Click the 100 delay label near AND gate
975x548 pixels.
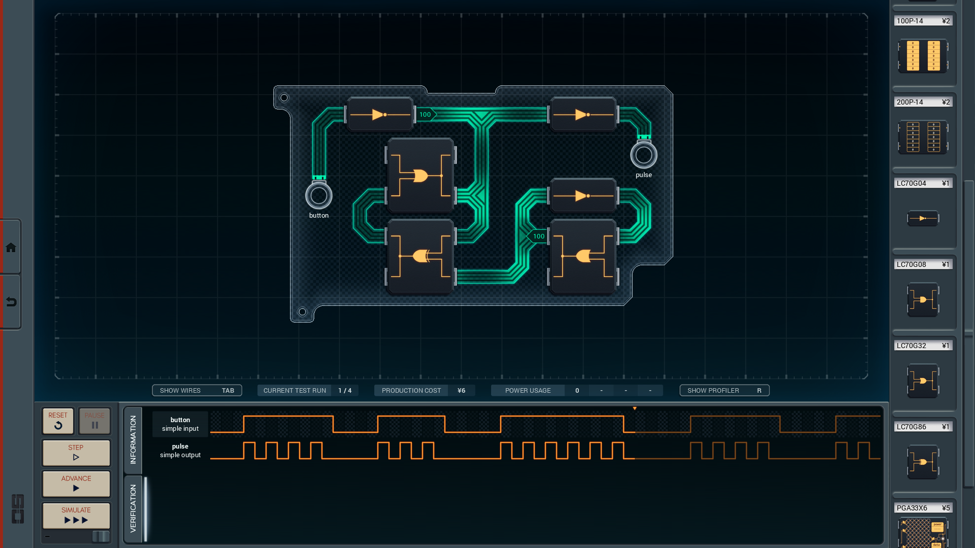tap(538, 236)
